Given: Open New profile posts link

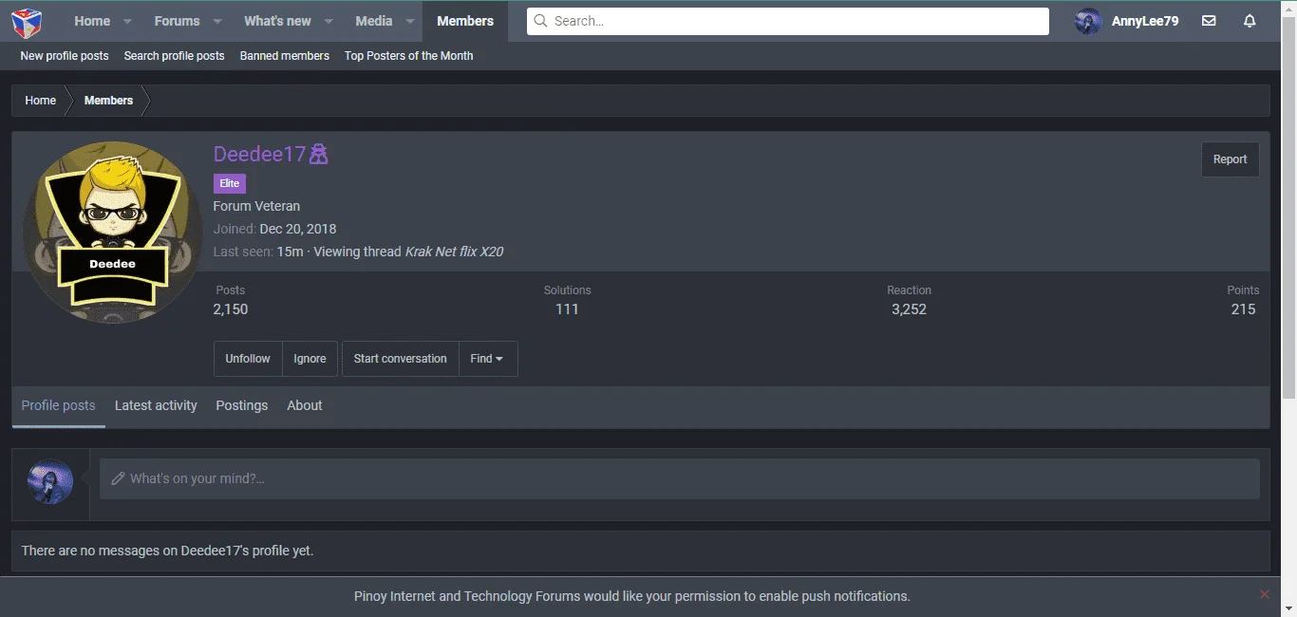Looking at the screenshot, I should (x=65, y=56).
